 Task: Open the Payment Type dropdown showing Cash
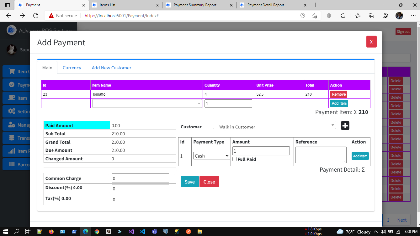[211, 156]
